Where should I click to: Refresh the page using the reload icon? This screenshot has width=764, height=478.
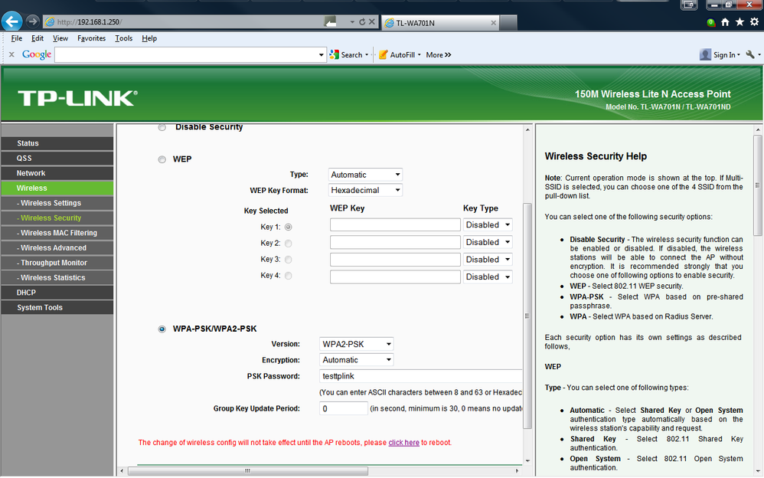coord(362,22)
